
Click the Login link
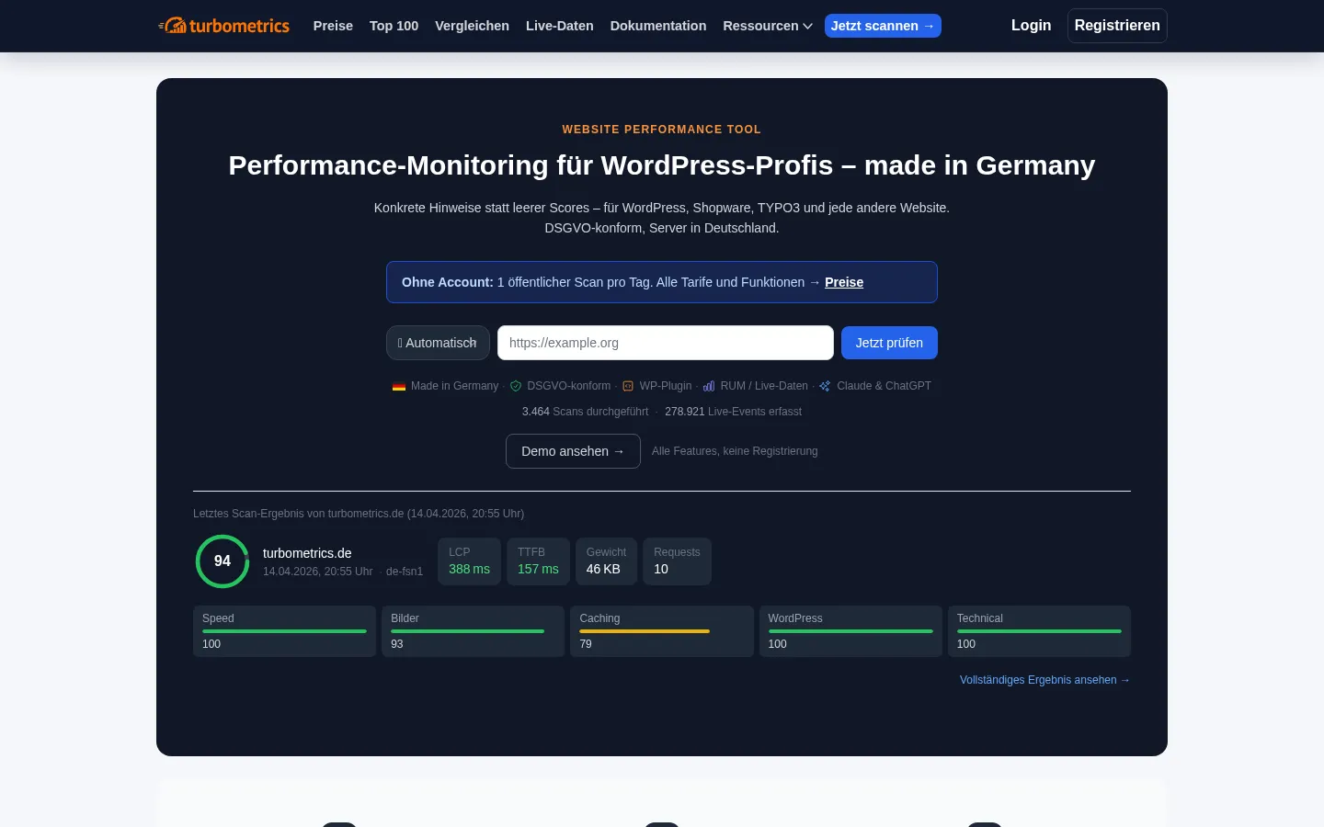[x=1031, y=26]
